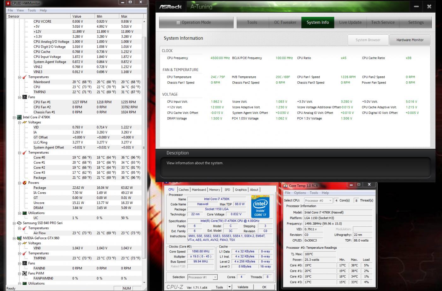Open File menu in HWMonitor
The width and height of the screenshot is (442, 291).
10,10
